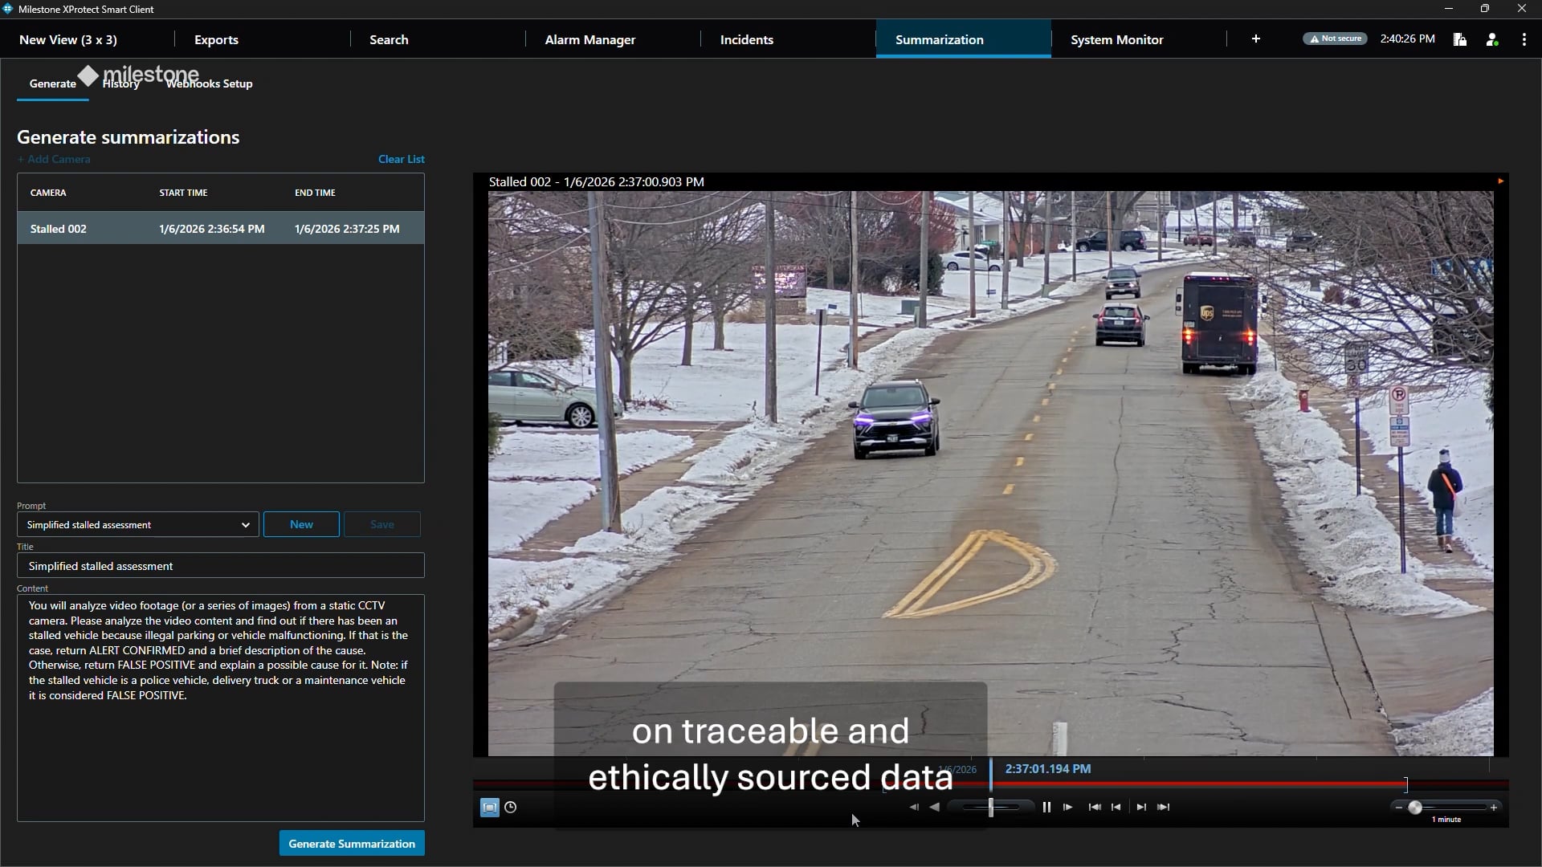
Task: Jump to last sequence end
Action: 1164,807
